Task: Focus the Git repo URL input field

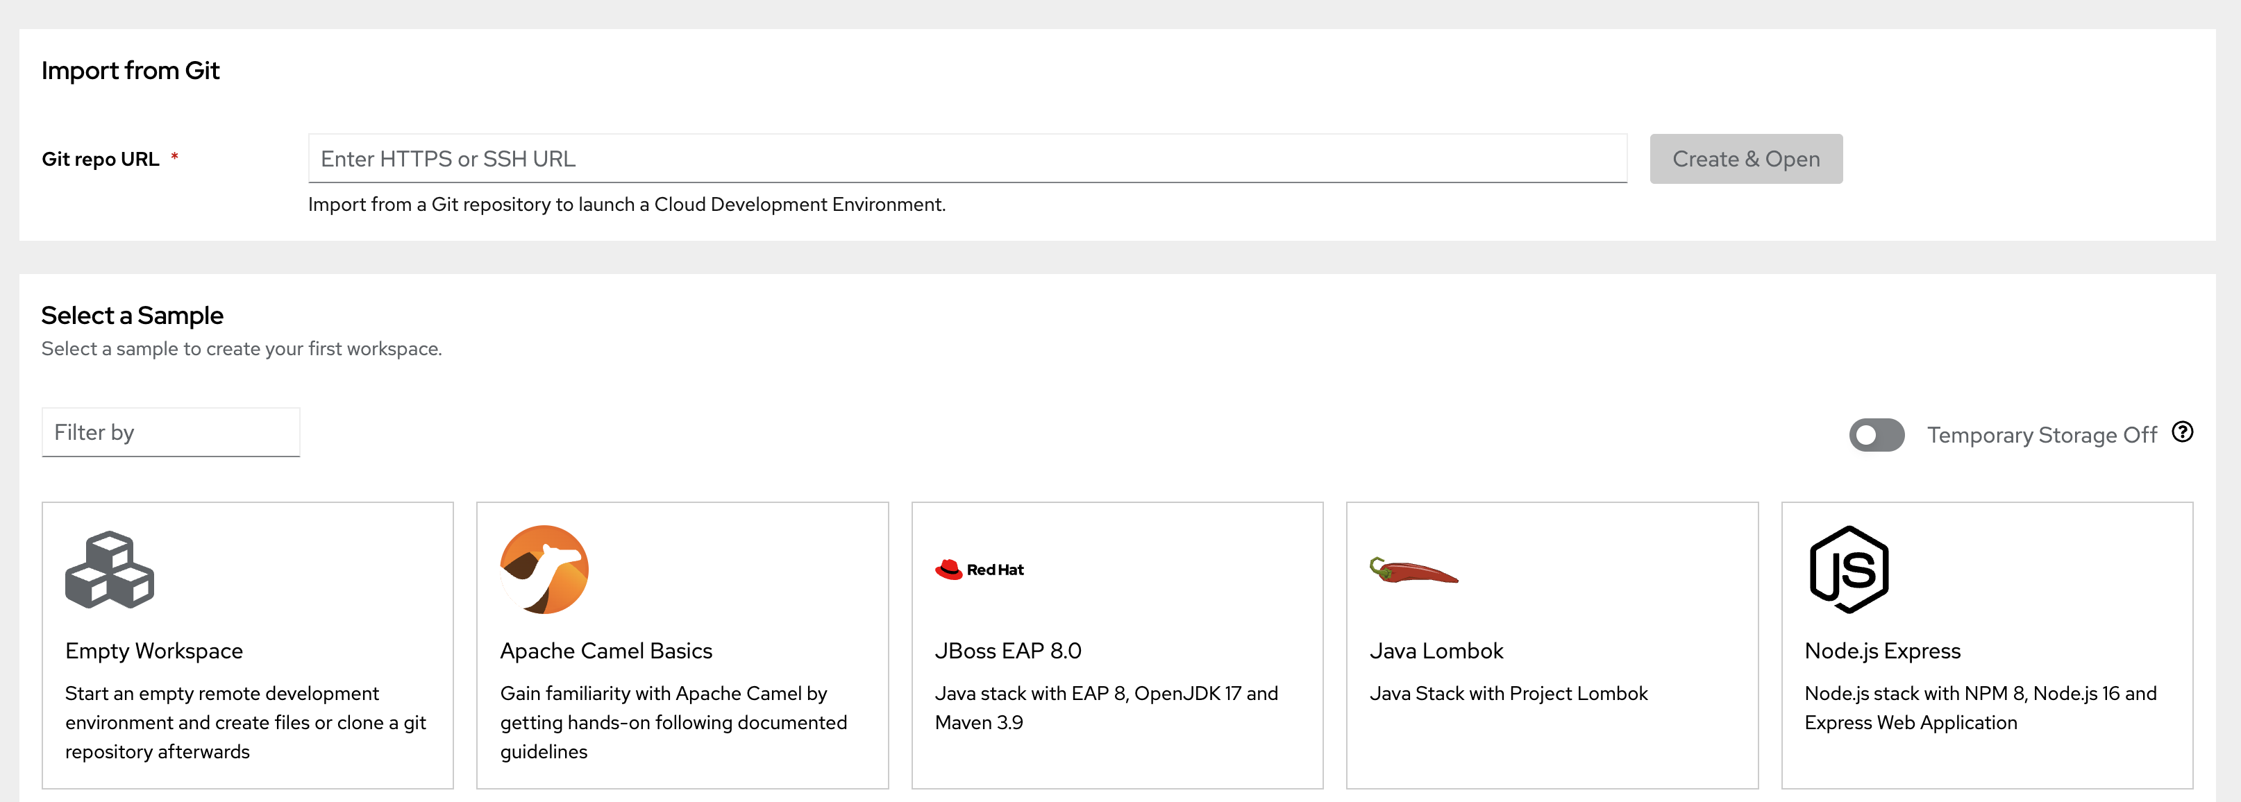Action: (x=967, y=159)
